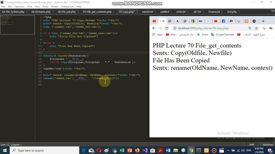Open the Find menu

[x=30, y=7]
